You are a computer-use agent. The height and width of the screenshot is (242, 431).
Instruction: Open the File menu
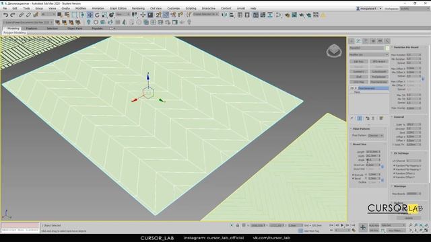coord(5,9)
